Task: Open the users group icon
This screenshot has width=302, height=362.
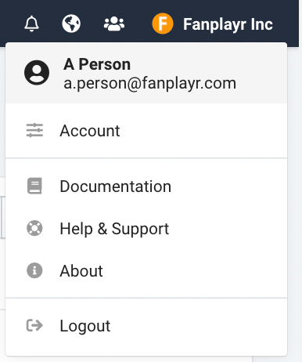Action: click(114, 24)
